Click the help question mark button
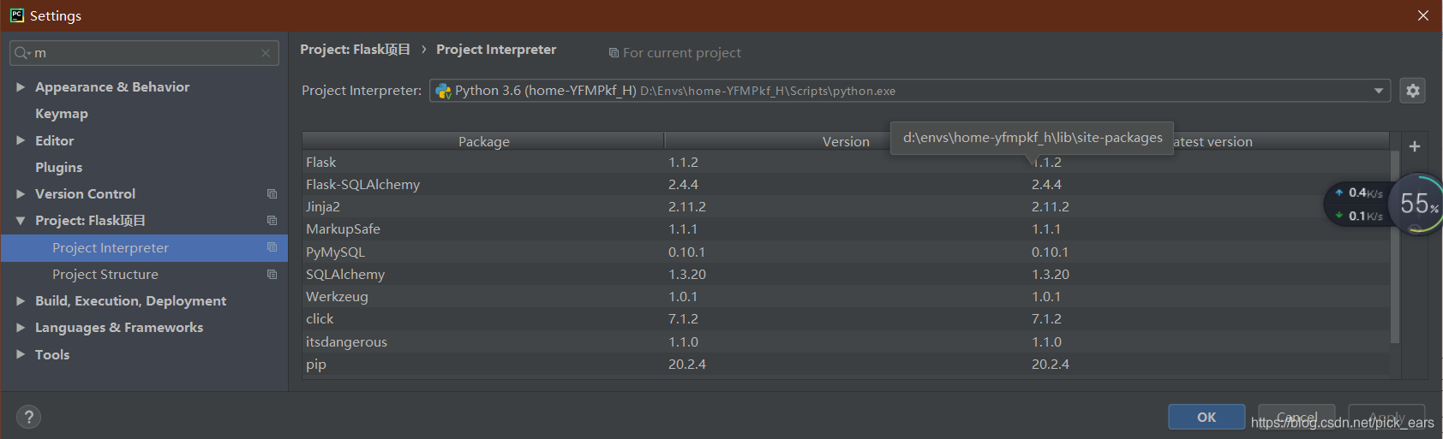 pos(28,417)
